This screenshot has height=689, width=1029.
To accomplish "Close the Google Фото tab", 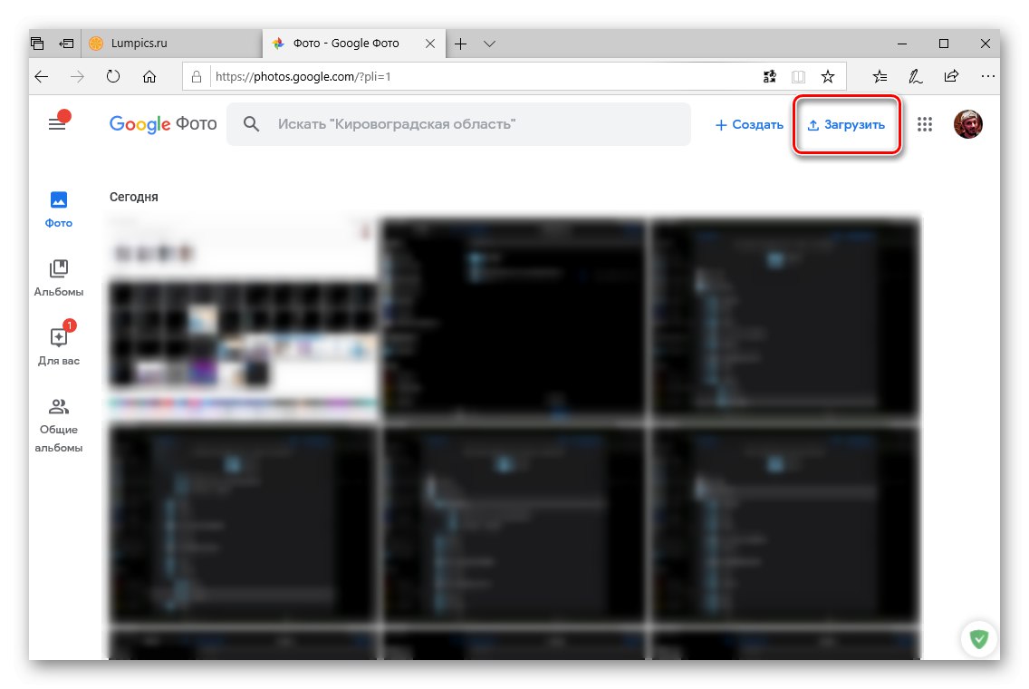I will coord(430,44).
